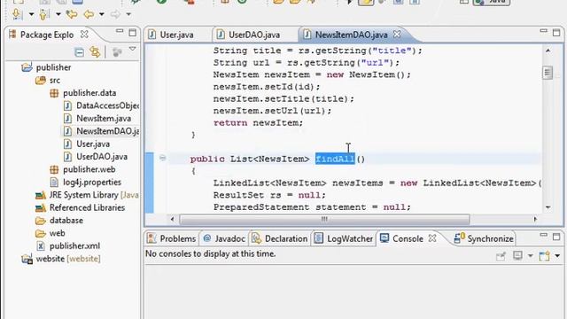567x319 pixels.
Task: Open the Problems view tab
Action: click(172, 238)
